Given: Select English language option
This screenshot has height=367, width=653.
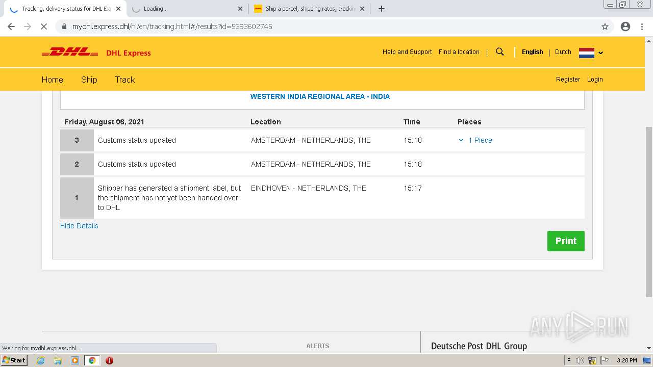Looking at the screenshot, I should click(x=532, y=52).
